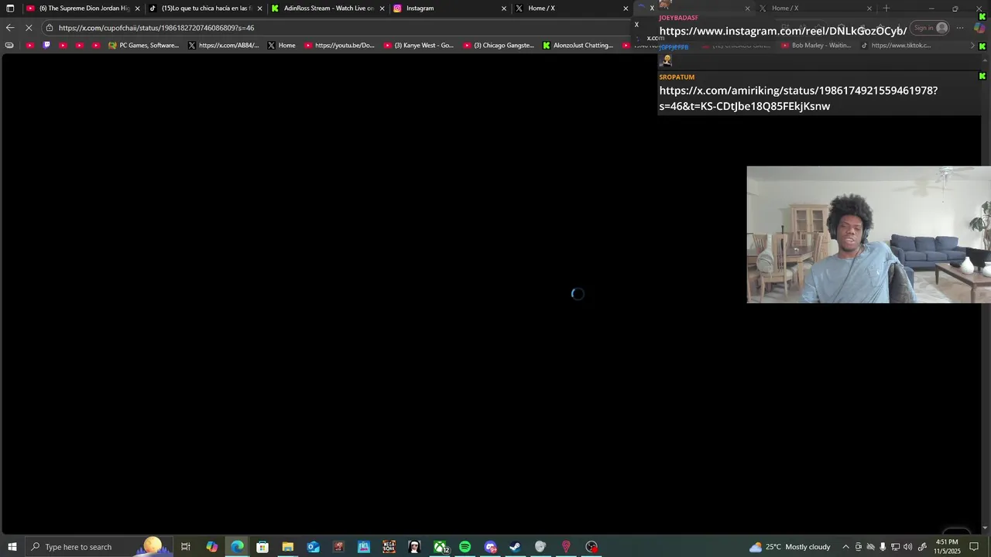Open the Twitch bookmark icon
991x557 pixels.
click(46, 46)
